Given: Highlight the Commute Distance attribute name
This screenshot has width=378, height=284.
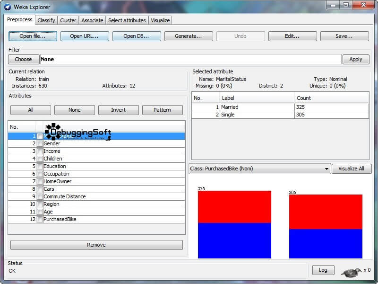Looking at the screenshot, I should click(65, 196).
